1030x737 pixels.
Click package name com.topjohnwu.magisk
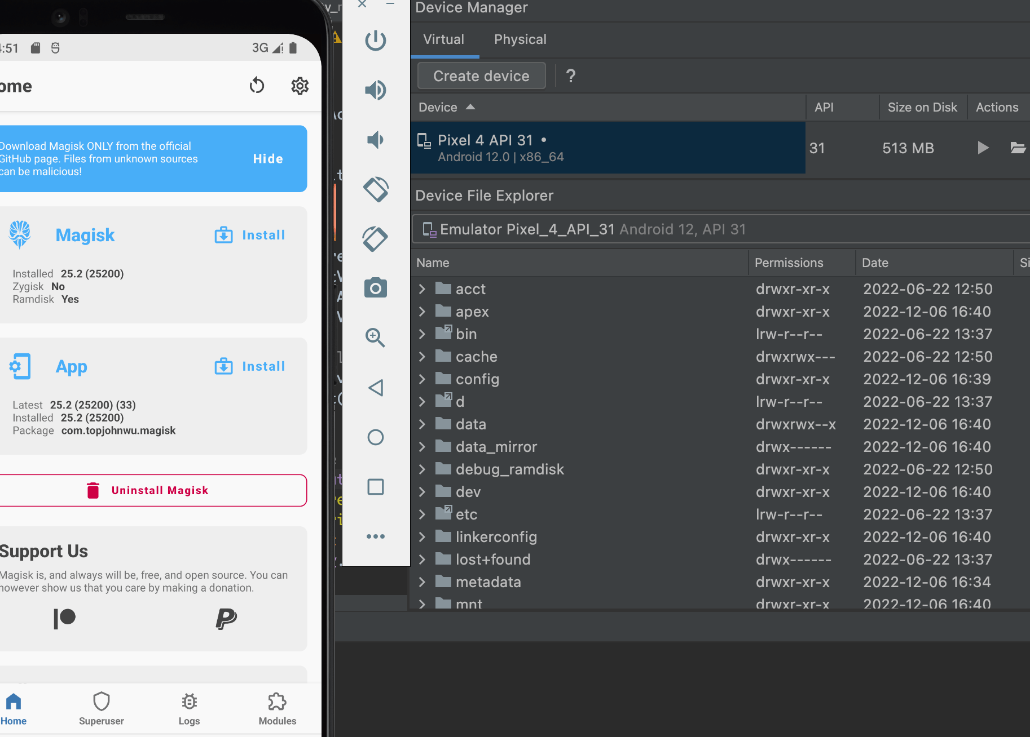point(118,430)
